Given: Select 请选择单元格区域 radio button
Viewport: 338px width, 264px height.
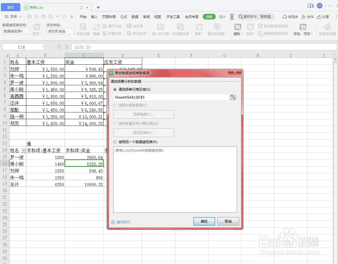Looking at the screenshot, I should point(115,89).
